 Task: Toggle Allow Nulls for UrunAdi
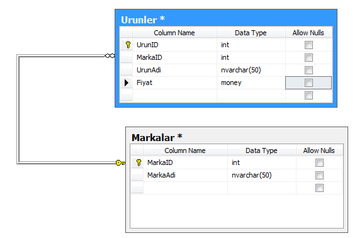pos(309,70)
